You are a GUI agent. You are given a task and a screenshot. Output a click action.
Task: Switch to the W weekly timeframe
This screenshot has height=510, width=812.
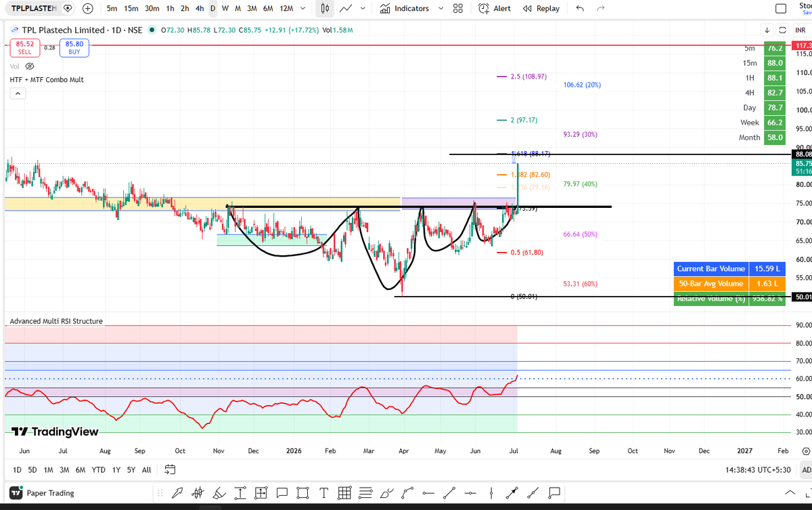(x=225, y=8)
